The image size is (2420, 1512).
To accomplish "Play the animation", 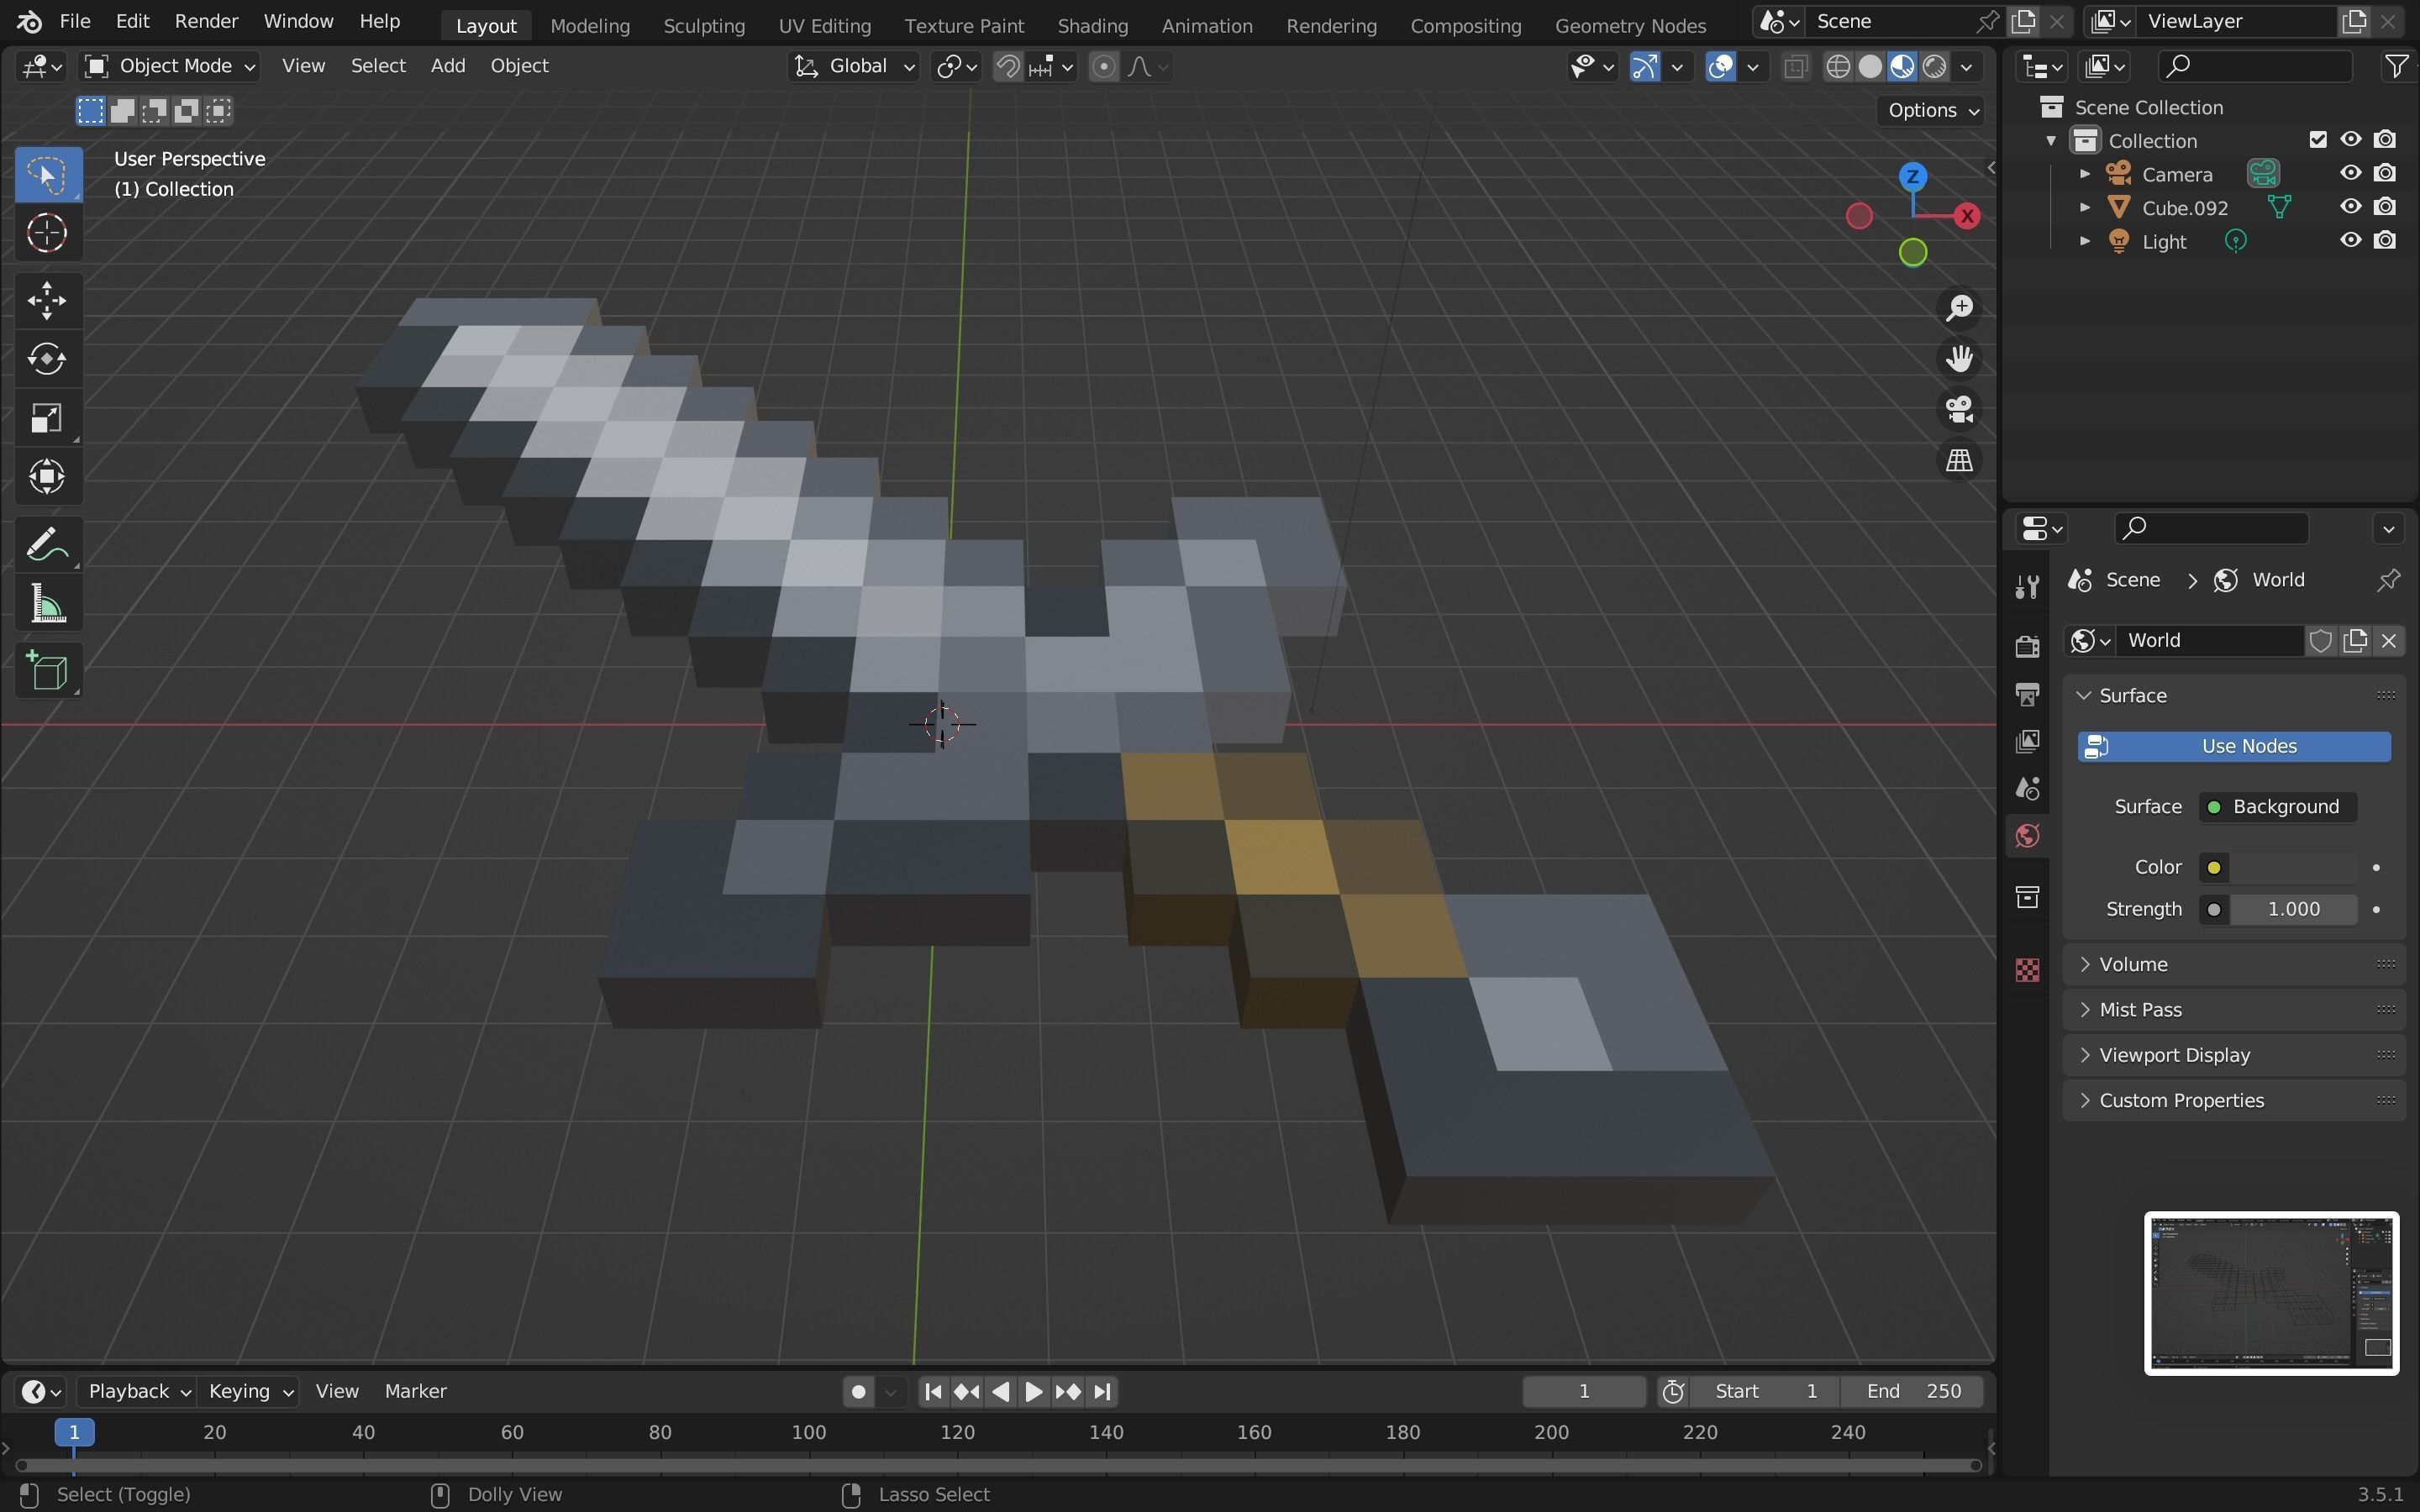I will tap(1034, 1391).
